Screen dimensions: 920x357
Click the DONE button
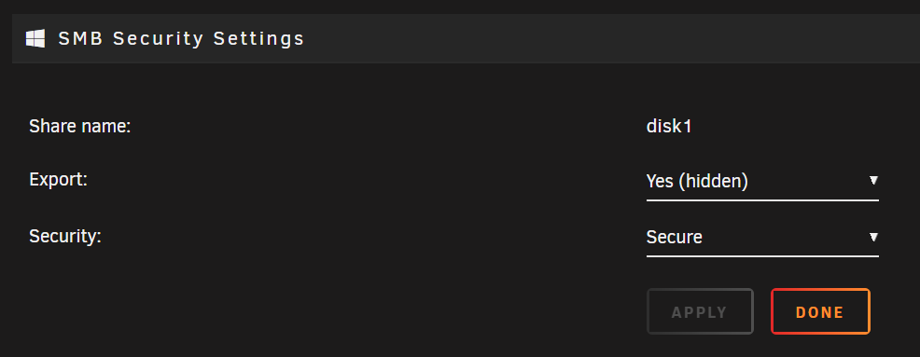click(x=819, y=312)
